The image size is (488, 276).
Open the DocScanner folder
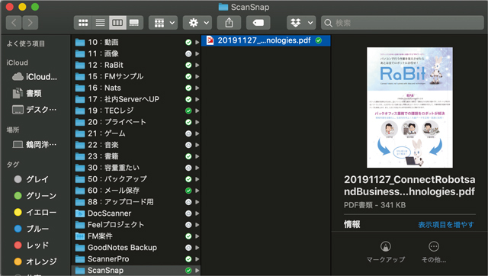[136, 213]
